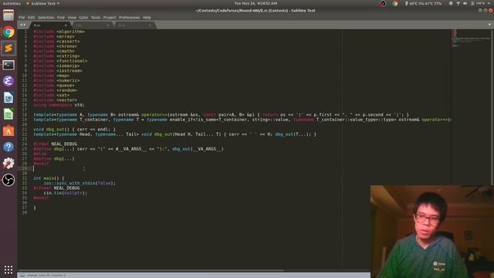Click the tab navigation arrows left of tabs
The image size is (494, 278).
22,25
